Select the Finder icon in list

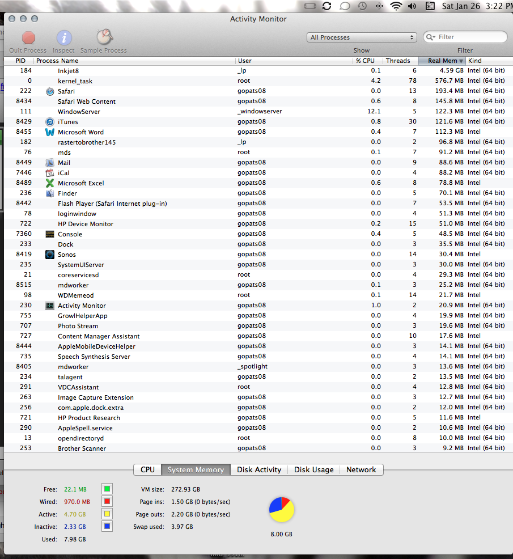[x=50, y=193]
